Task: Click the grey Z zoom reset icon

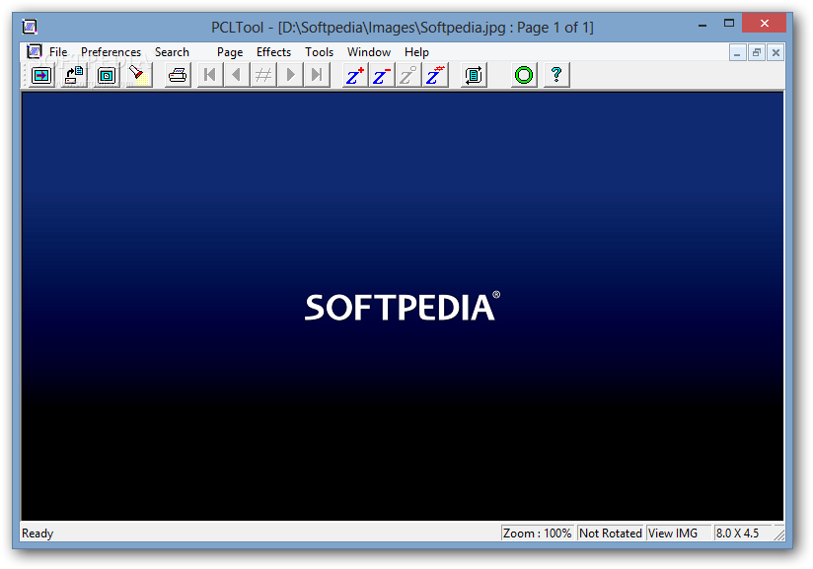Action: [x=408, y=75]
